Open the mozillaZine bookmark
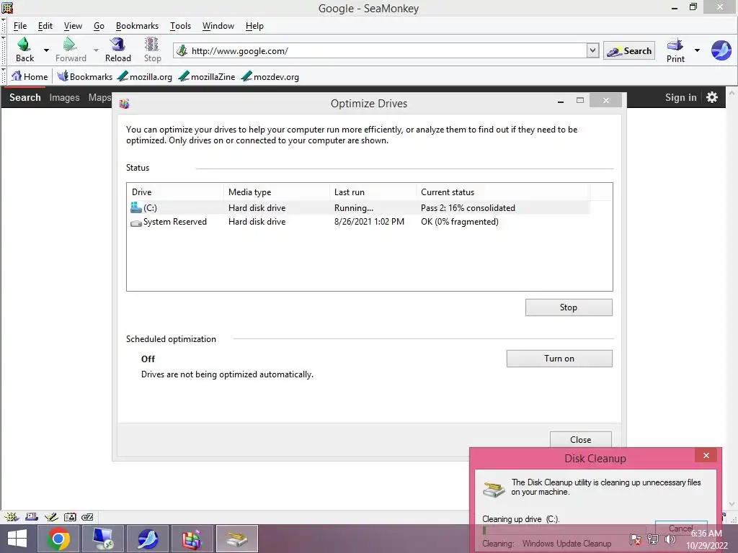The height and width of the screenshot is (553, 738). click(x=207, y=76)
